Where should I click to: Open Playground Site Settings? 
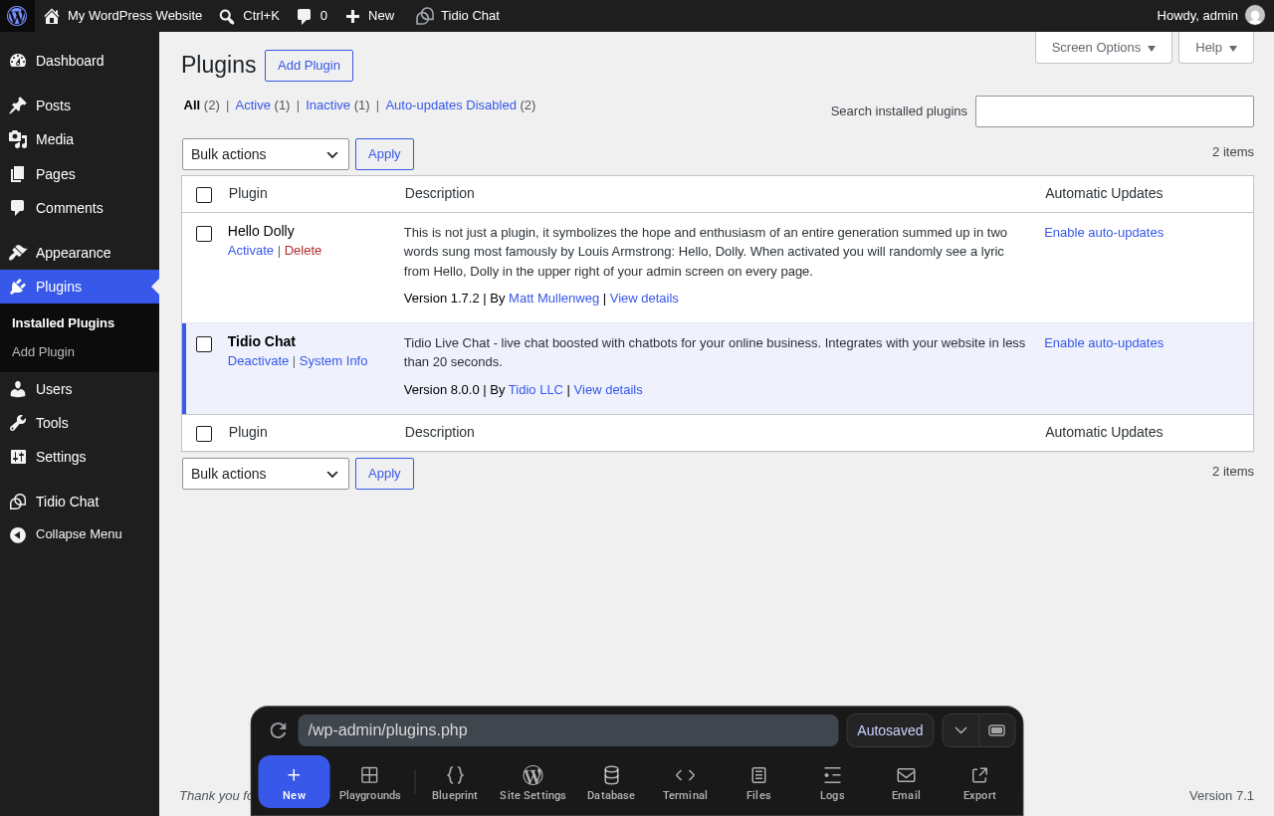[x=532, y=782]
